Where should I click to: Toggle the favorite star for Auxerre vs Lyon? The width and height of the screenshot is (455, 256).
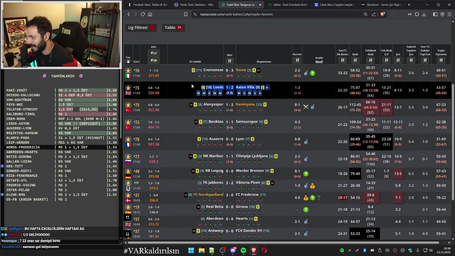coord(128,139)
